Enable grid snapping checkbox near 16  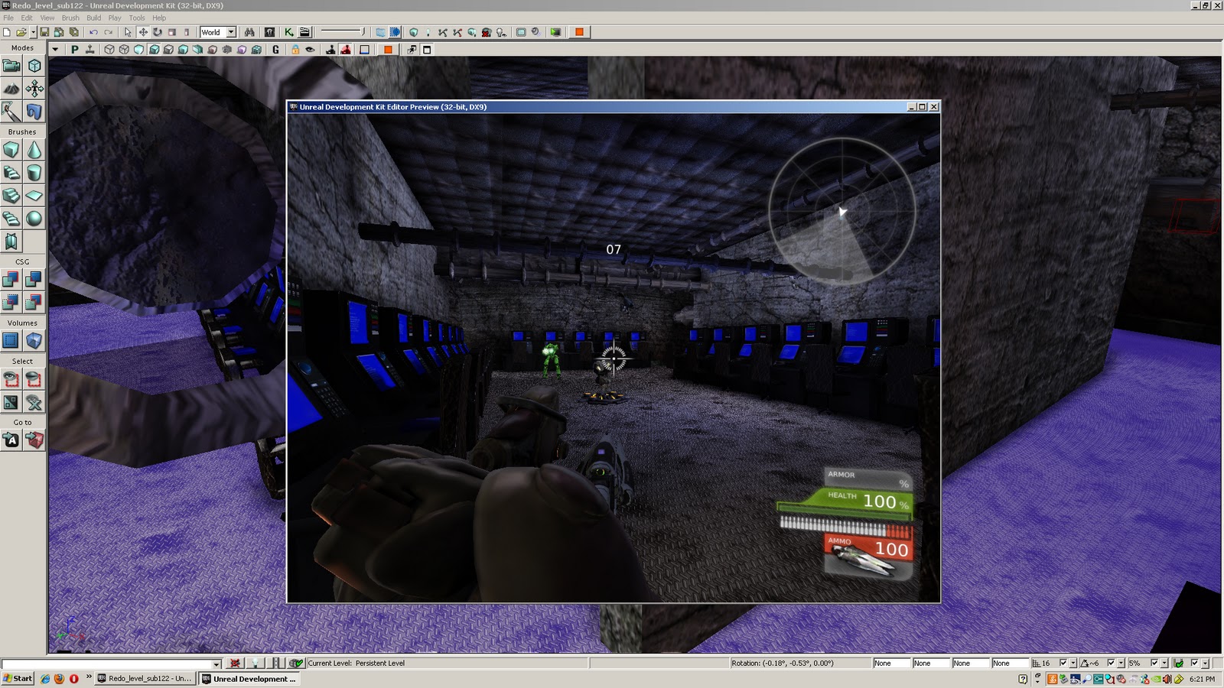[1063, 663]
